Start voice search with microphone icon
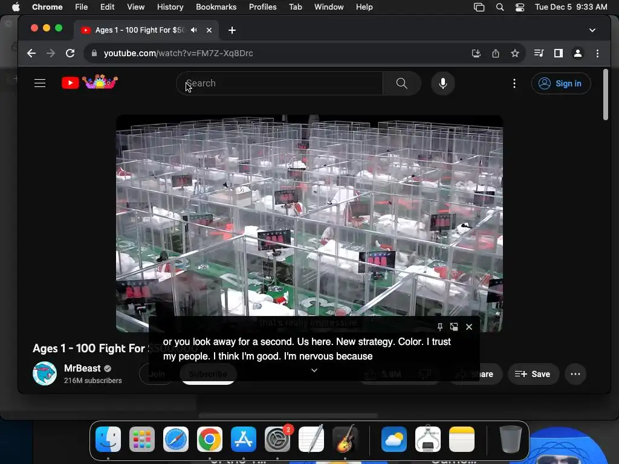 (443, 83)
